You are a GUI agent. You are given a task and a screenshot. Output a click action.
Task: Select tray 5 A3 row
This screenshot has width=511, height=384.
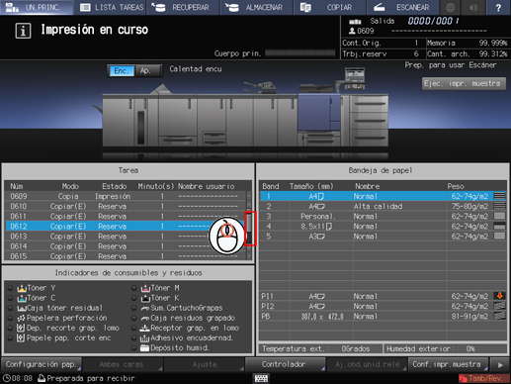point(383,237)
